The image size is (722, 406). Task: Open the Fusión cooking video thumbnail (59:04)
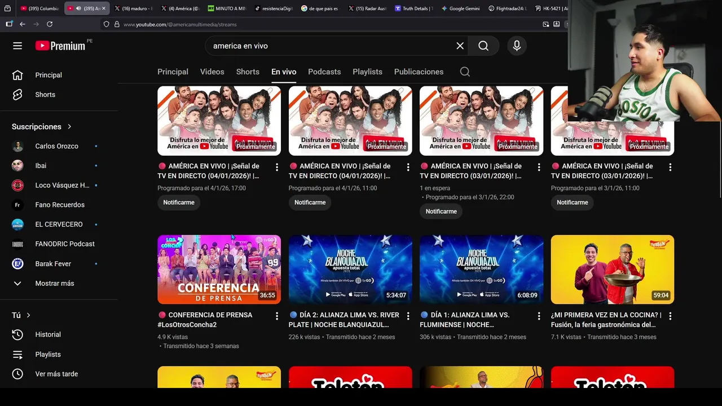[x=613, y=270]
